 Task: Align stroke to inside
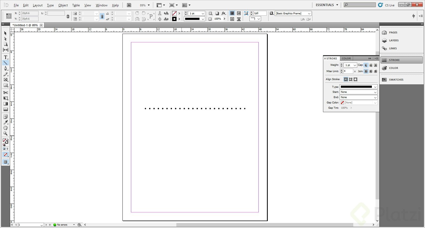351,79
